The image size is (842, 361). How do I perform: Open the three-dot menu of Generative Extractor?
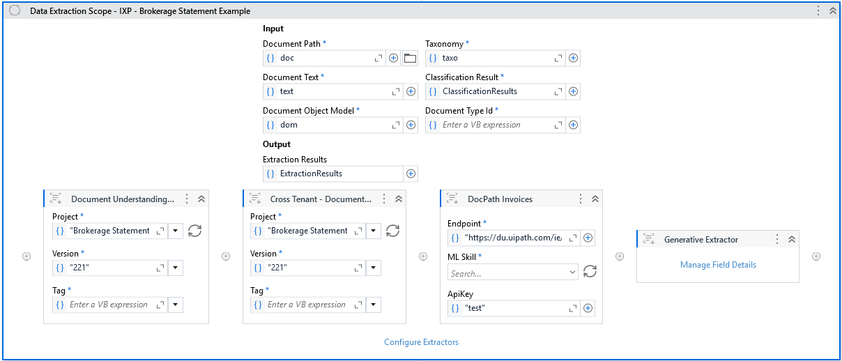[777, 240]
